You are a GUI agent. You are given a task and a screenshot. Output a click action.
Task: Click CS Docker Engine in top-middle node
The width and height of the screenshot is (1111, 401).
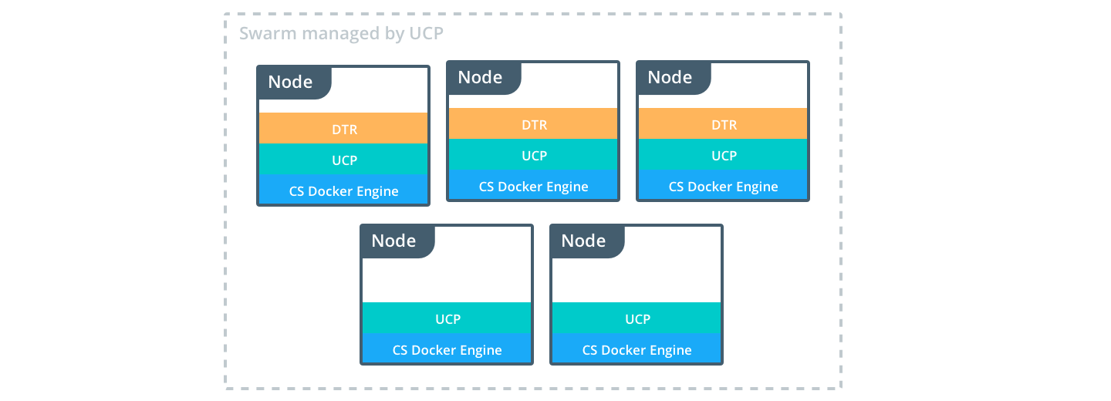pyautogui.click(x=533, y=186)
